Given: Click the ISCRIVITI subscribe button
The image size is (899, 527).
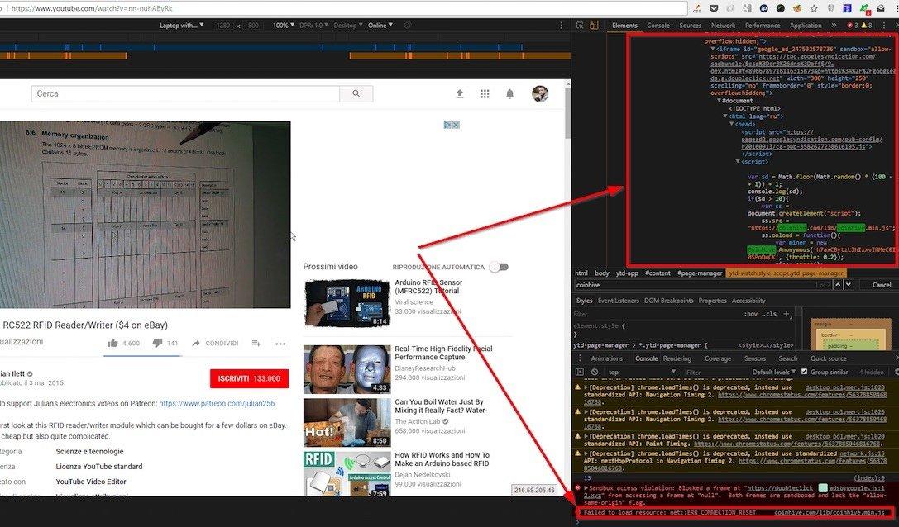Looking at the screenshot, I should (250, 378).
